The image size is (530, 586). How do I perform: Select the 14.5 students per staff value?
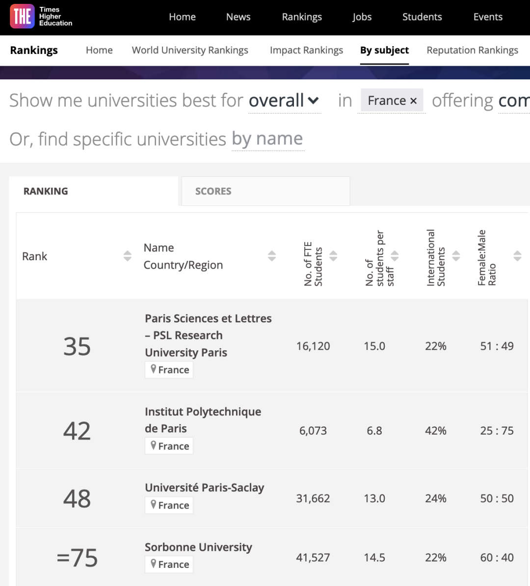click(x=374, y=557)
